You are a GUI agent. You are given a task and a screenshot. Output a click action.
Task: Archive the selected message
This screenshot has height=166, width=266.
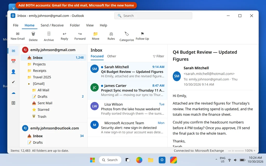click(49, 36)
